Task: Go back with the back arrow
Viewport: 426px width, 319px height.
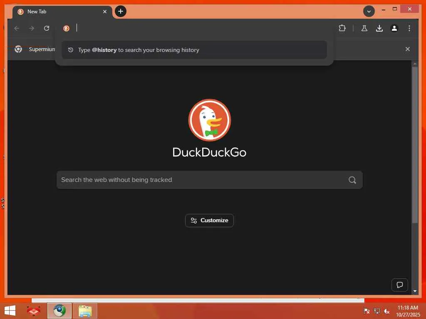Action: (17, 28)
